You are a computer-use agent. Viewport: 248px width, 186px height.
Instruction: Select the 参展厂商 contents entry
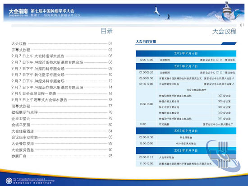point(62,156)
